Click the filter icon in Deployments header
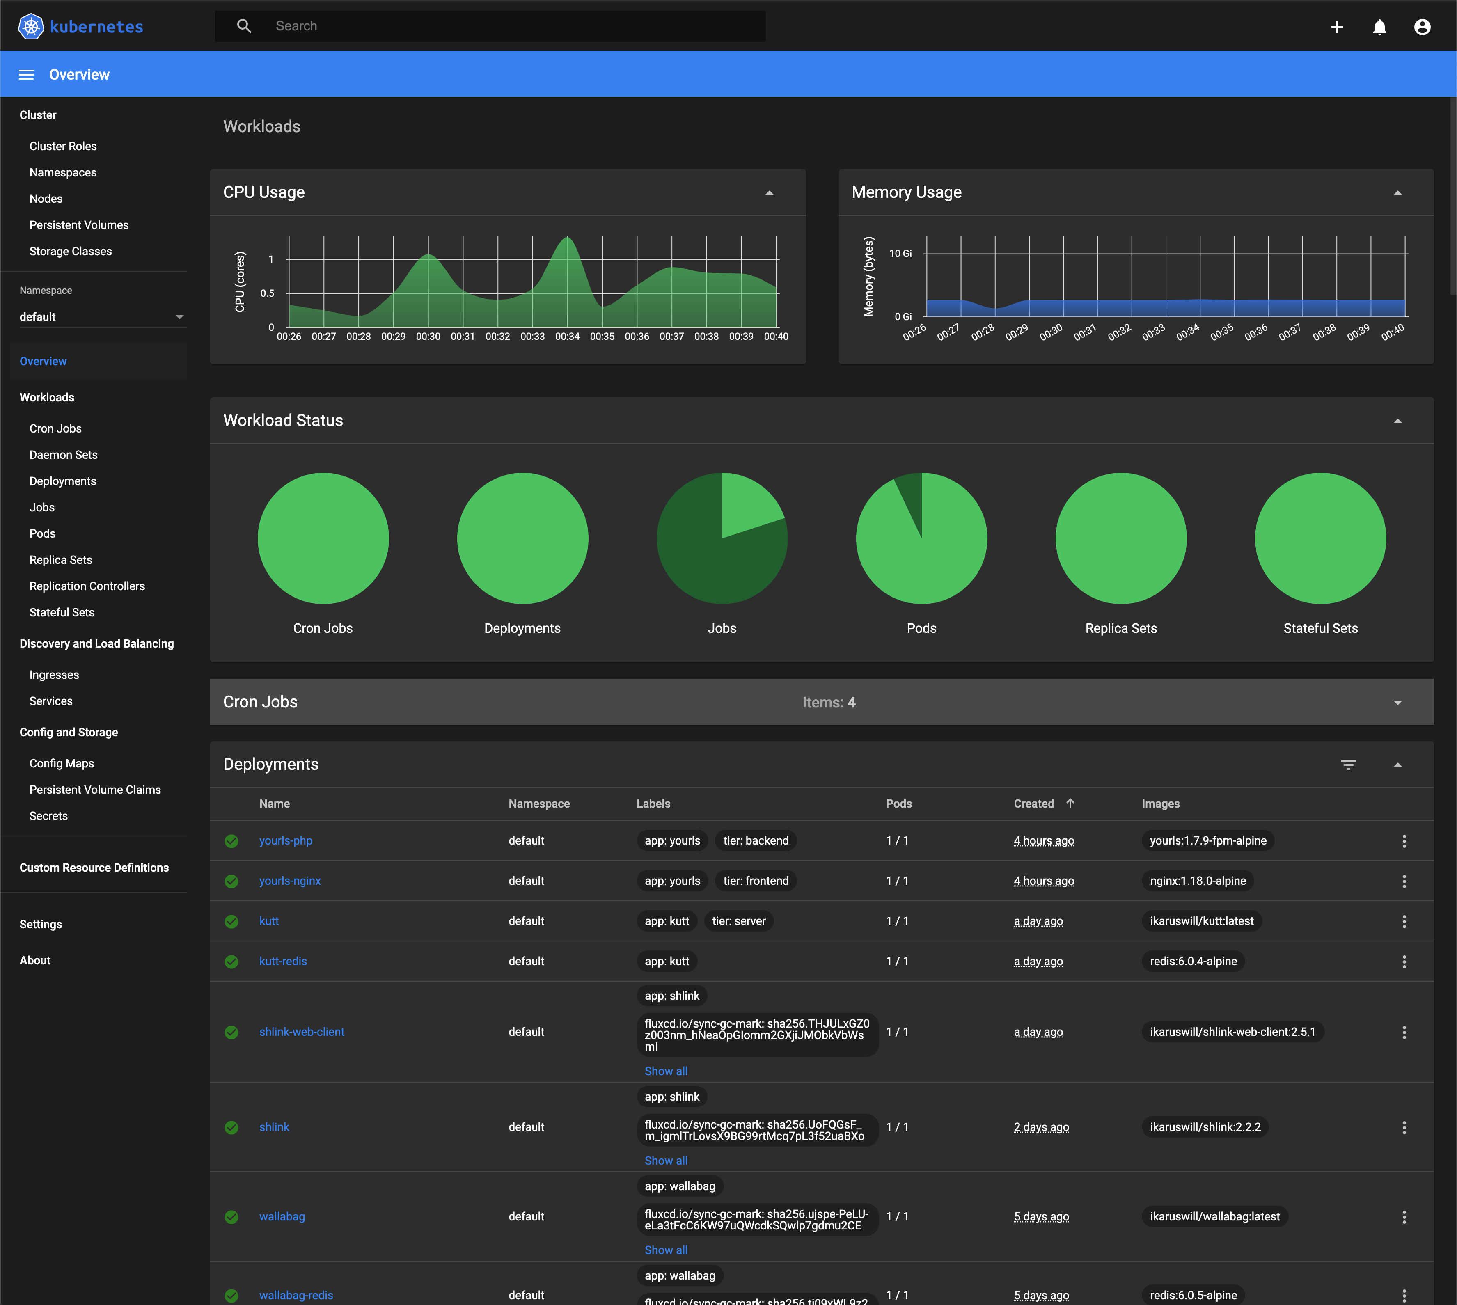 [x=1349, y=765]
